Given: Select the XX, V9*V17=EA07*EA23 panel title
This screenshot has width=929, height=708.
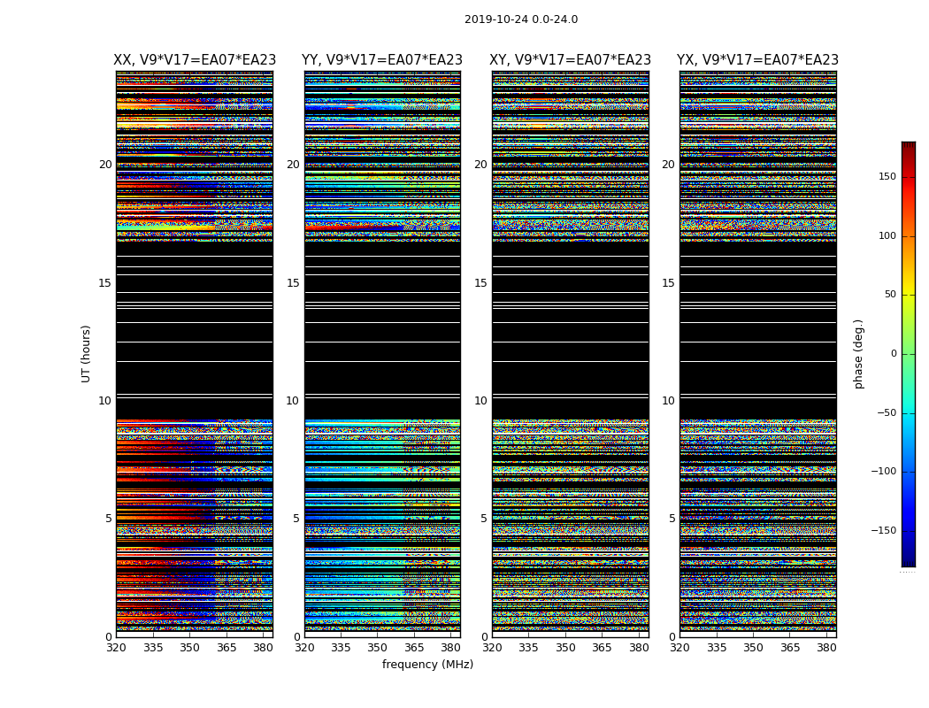Looking at the screenshot, I should pyautogui.click(x=195, y=60).
